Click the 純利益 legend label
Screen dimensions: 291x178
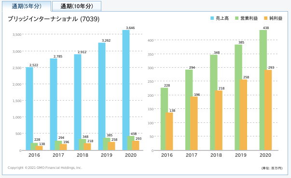pyautogui.click(x=276, y=18)
